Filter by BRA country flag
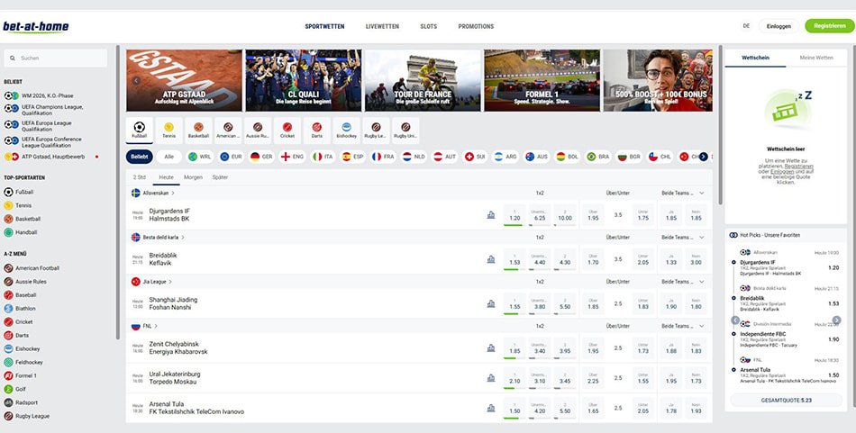Viewport: 856px width, 433px height. 597,157
